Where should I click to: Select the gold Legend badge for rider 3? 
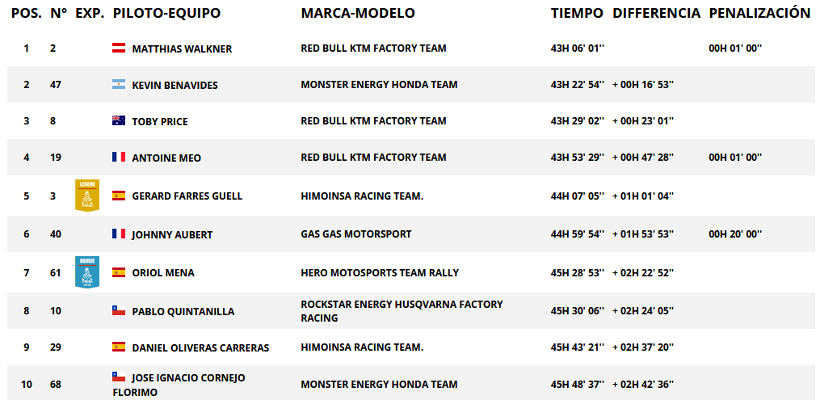click(87, 196)
